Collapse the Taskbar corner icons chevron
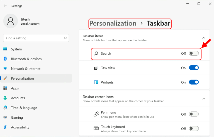Image resolution: width=214 pixels, height=137 pixels. tap(204, 99)
